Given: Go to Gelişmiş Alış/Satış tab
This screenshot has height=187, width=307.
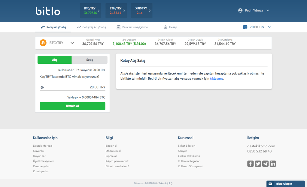Looking at the screenshot, I should [91, 27].
